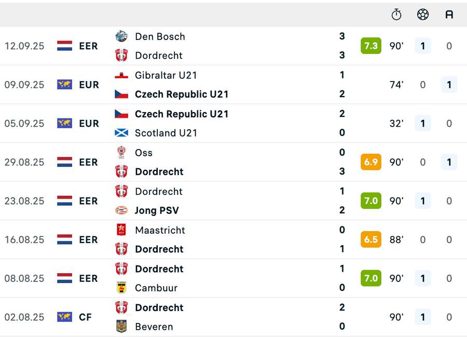Click the stopwatch minutes-played header icon
The width and height of the screenshot is (467, 337).
tap(396, 15)
